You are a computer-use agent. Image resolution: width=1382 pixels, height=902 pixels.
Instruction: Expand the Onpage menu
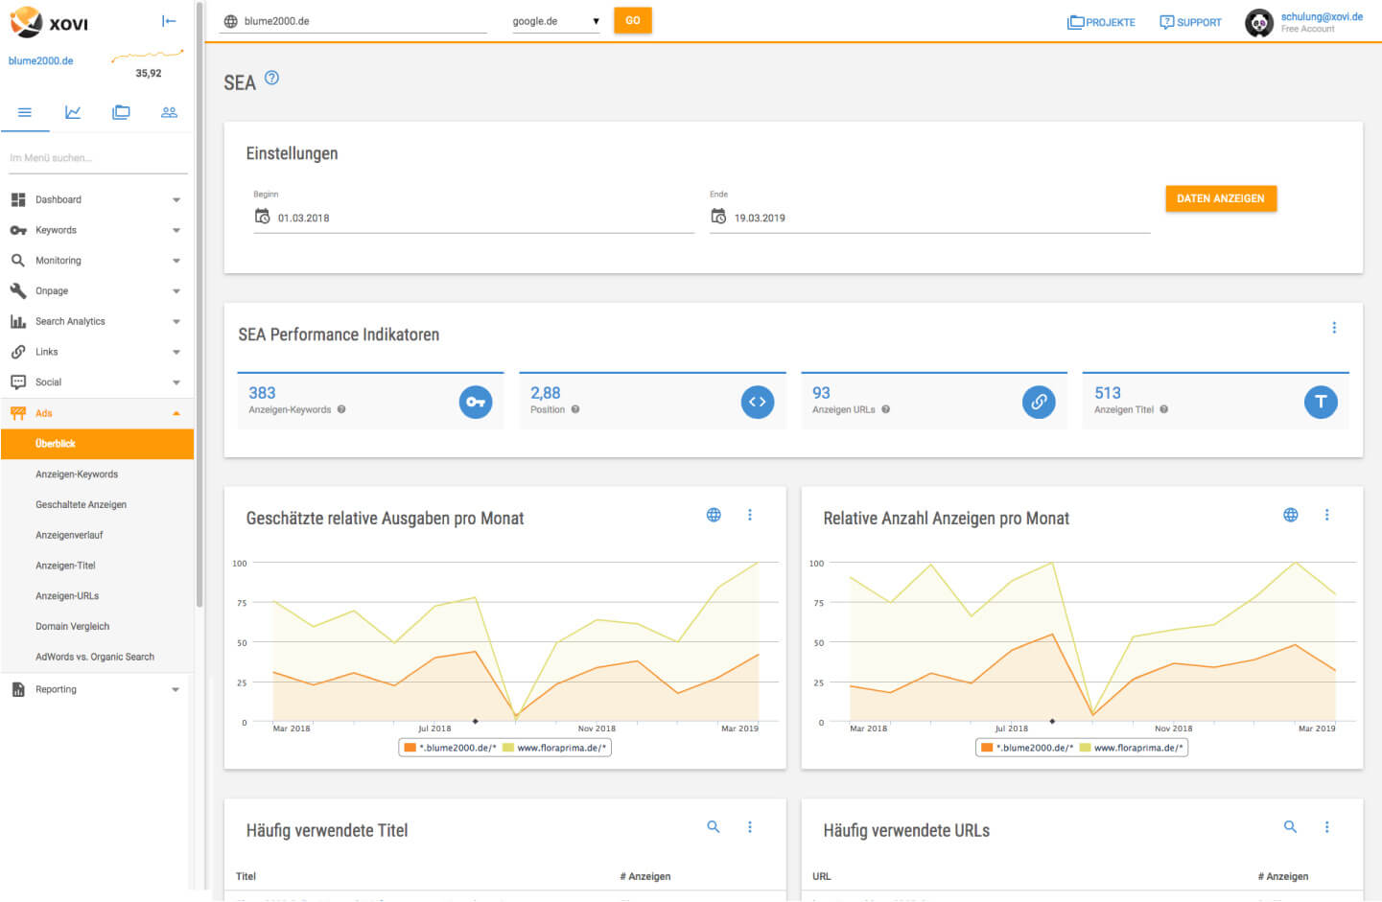97,291
